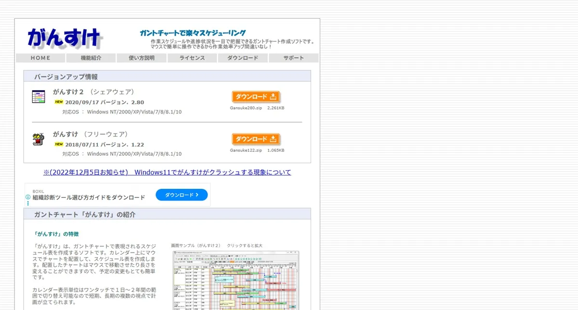
Task: Click the がんすけ２ shareware app icon
Action: [39, 97]
